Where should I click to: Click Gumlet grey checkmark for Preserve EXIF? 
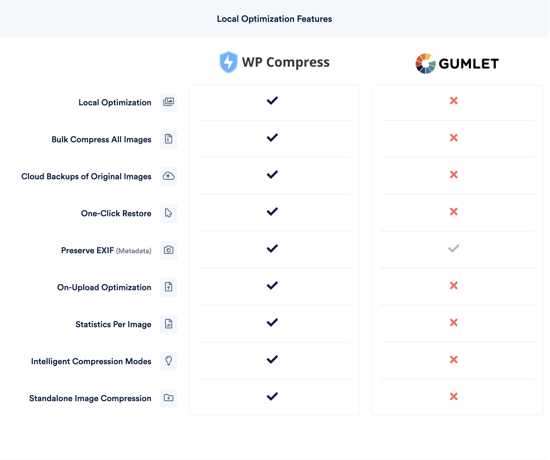pyautogui.click(x=453, y=248)
